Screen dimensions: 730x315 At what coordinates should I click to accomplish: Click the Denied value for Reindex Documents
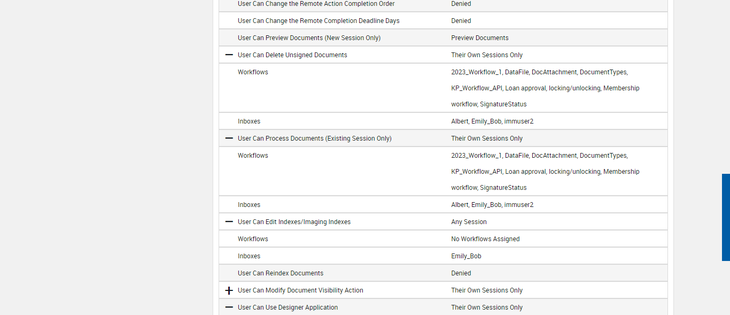[461, 273]
